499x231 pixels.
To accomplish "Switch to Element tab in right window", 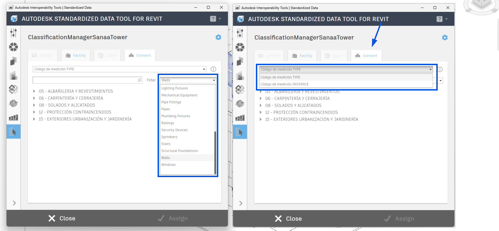I will [366, 56].
